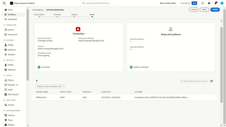226x127 pixels.
Task: Click the Back button
Action: click(204, 10)
